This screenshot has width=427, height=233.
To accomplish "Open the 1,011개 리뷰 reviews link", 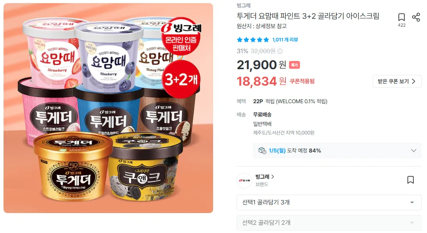I will tap(285, 40).
